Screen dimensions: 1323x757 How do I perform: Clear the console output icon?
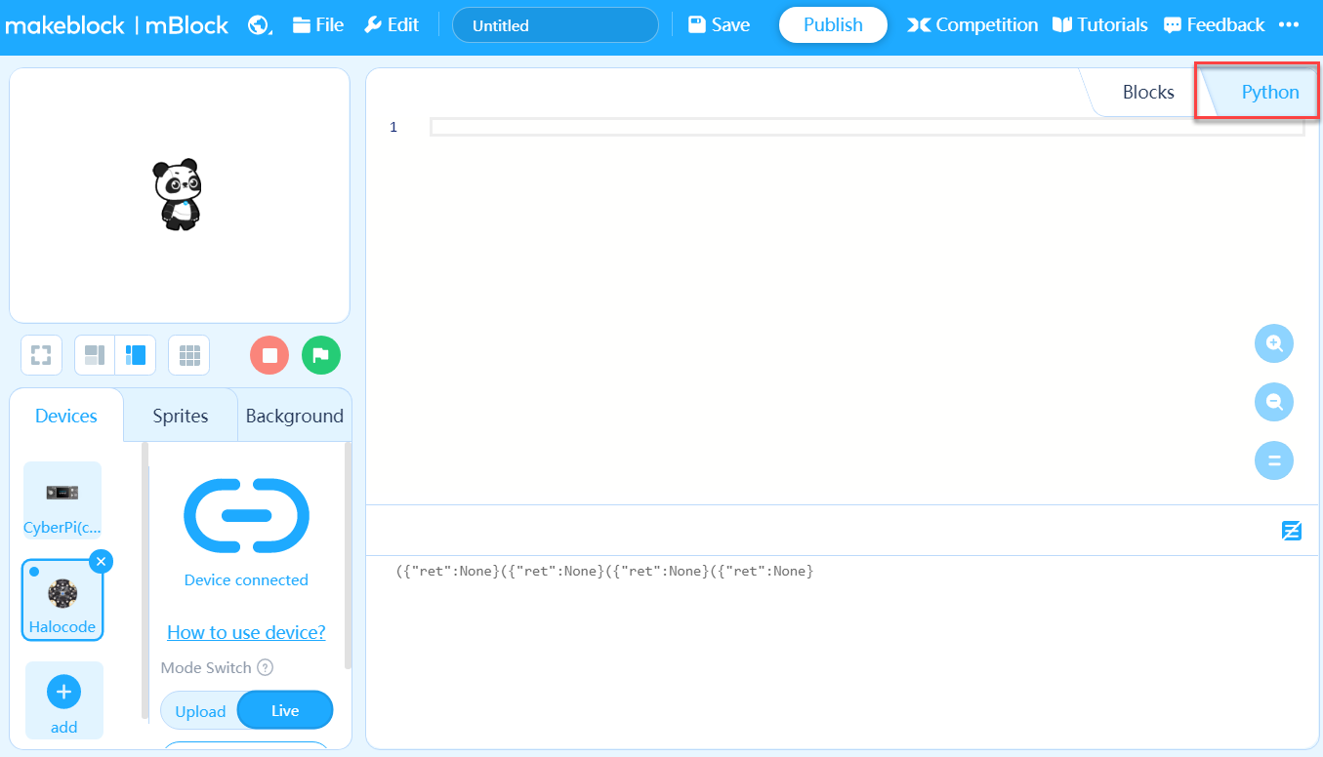click(1291, 531)
